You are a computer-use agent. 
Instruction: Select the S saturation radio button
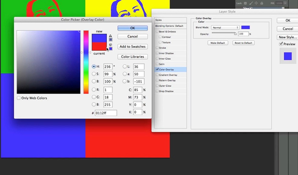pos(94,74)
